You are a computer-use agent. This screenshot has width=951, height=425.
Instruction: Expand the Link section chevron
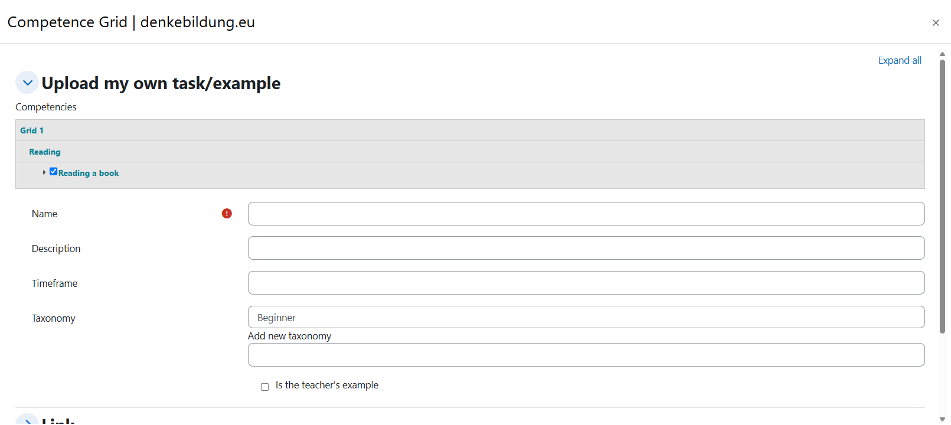tap(27, 420)
